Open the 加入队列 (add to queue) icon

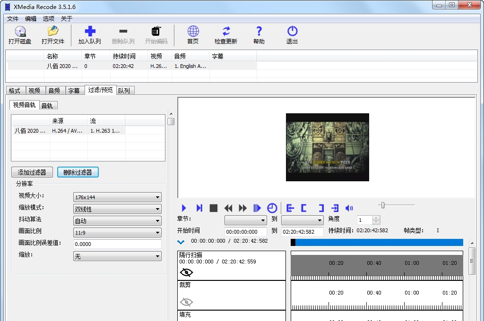(90, 35)
